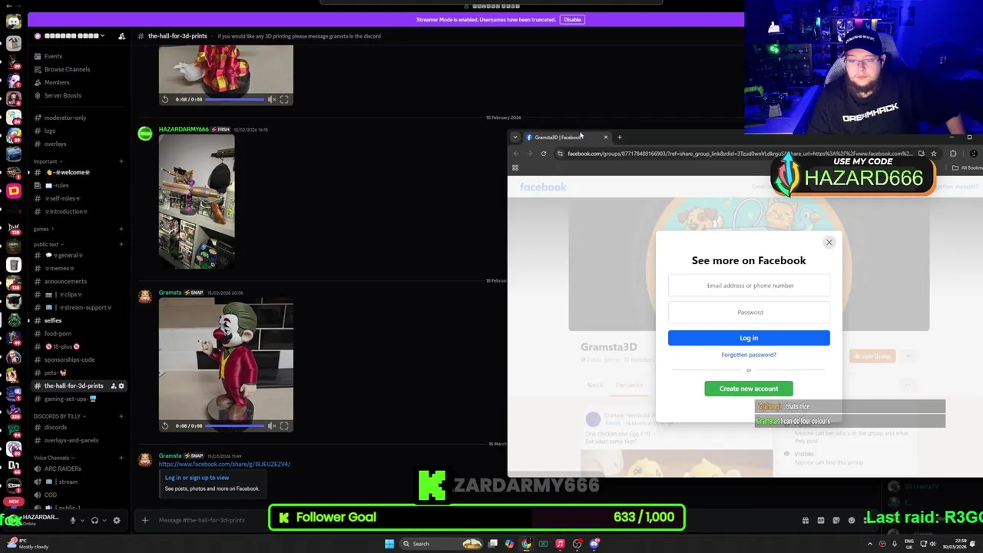
Task: Reload the Facebook page in Chrome
Action: [543, 154]
